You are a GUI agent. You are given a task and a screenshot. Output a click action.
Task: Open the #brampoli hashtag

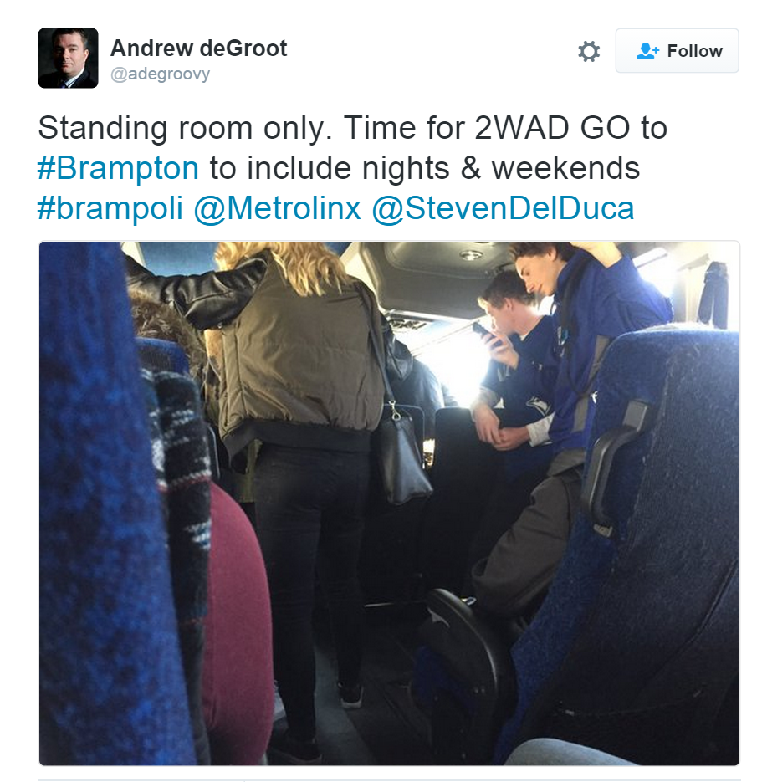110,208
